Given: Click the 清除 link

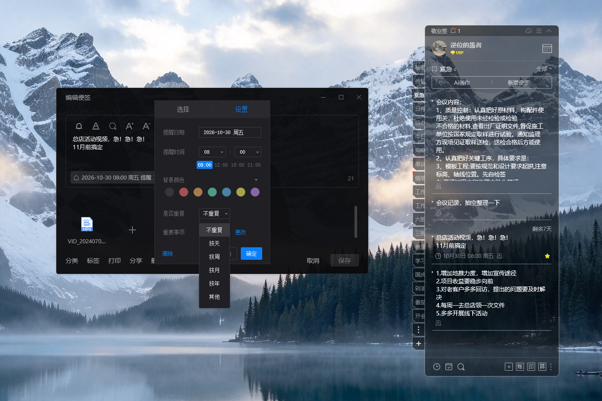Looking at the screenshot, I should [168, 254].
